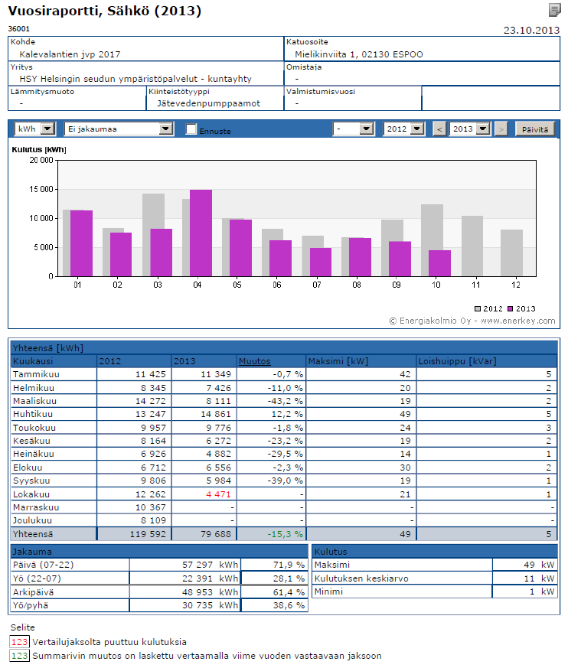Screen dimensions: 568x668
Task: Click the 2012 gray bar for month 11
Action: click(x=472, y=246)
